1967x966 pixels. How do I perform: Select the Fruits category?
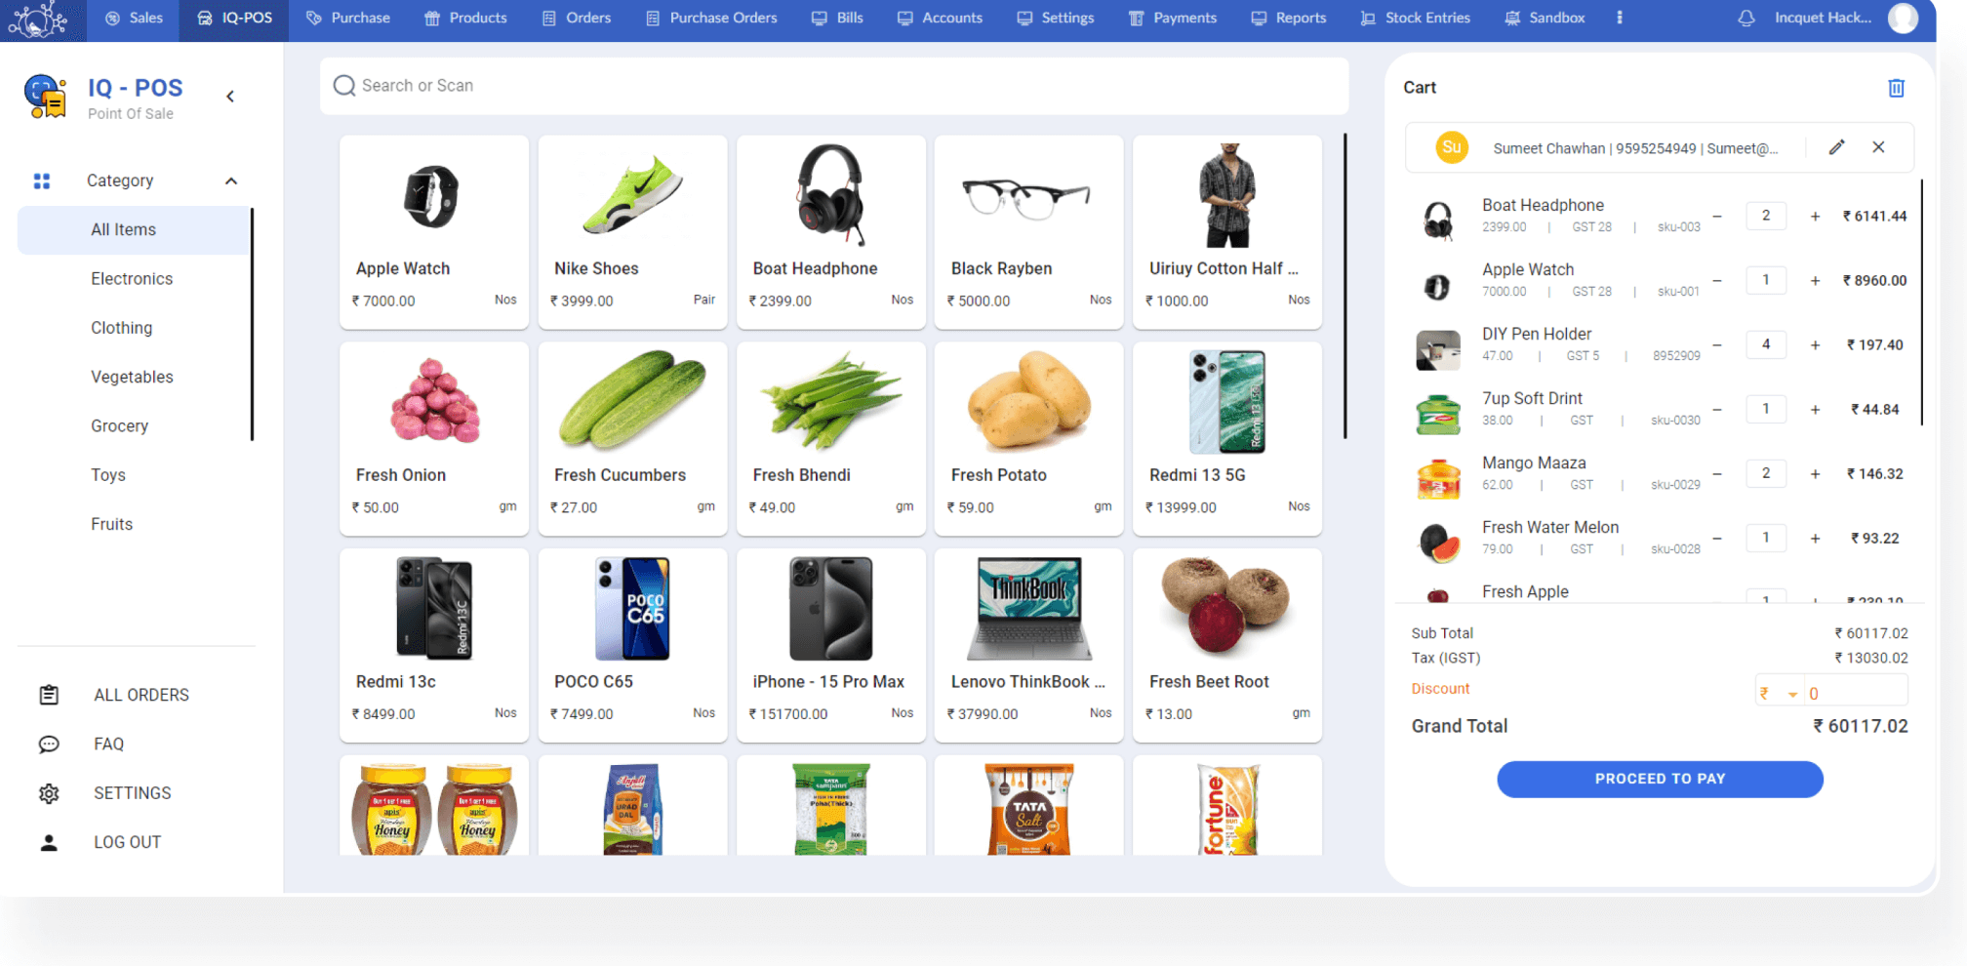[x=112, y=524]
